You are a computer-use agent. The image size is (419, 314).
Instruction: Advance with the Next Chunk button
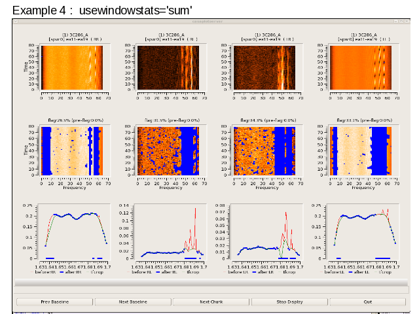pos(211,302)
